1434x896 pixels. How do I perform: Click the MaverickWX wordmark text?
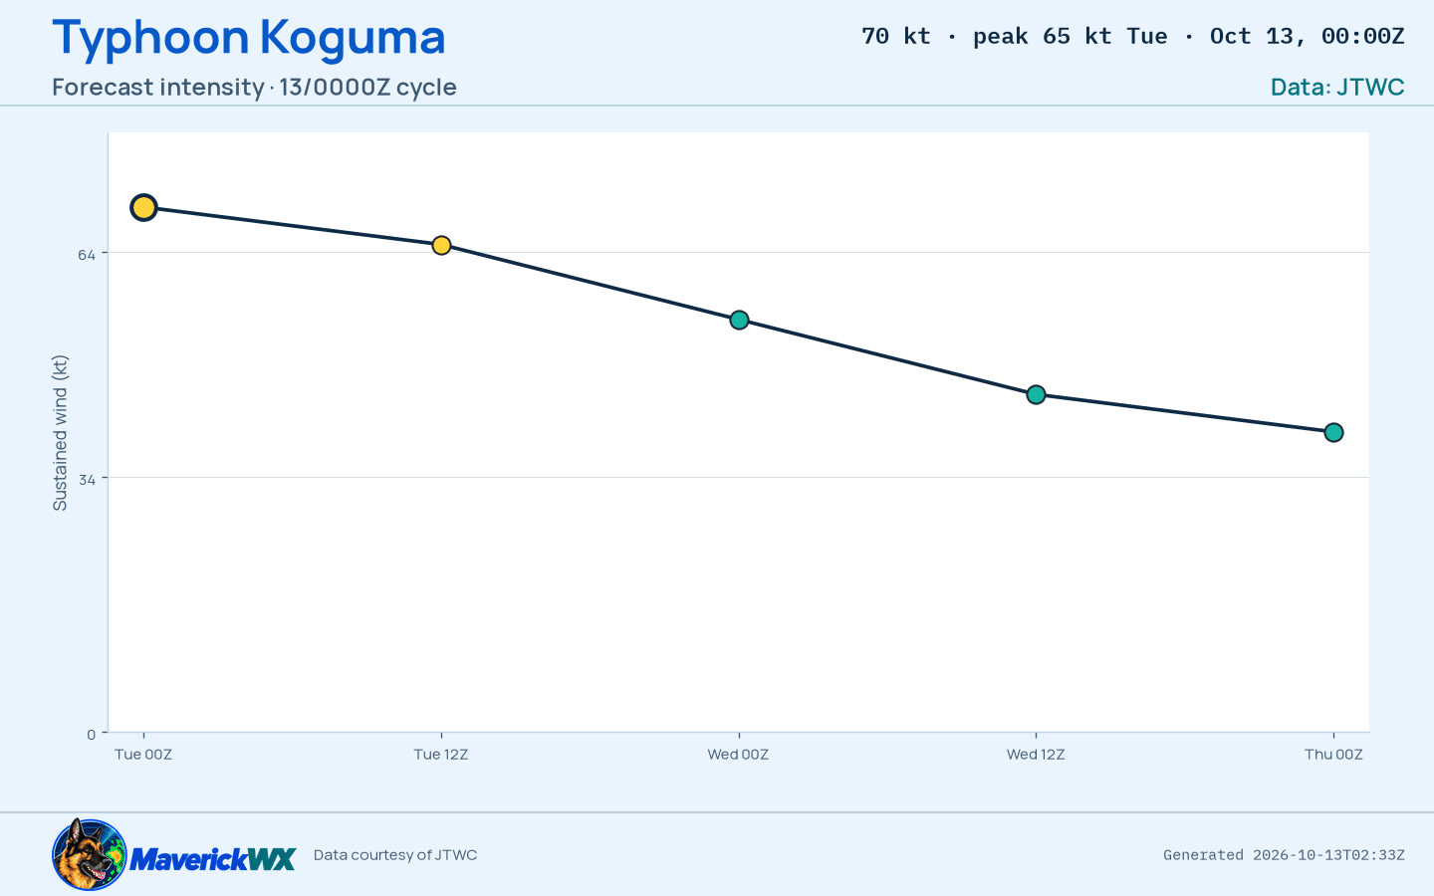[x=213, y=859]
